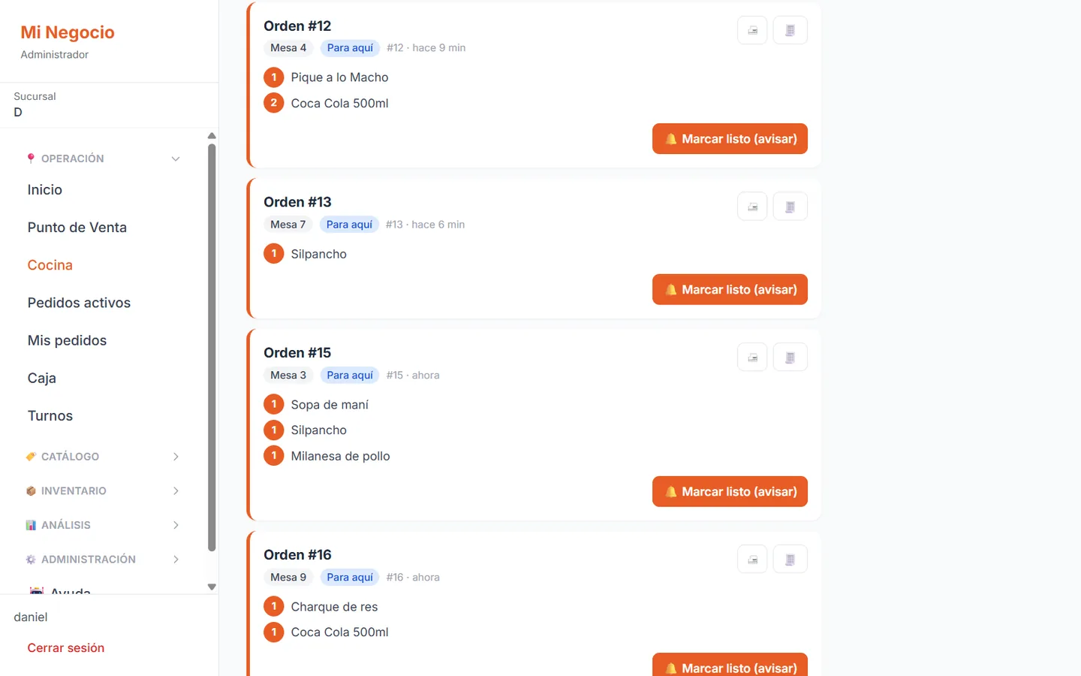Open the receipt icon on Orden #15

coord(790,358)
